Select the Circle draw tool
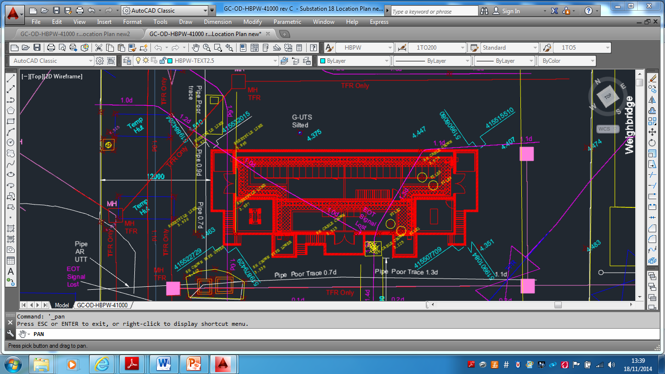Image resolution: width=665 pixels, height=374 pixels. coord(11,143)
